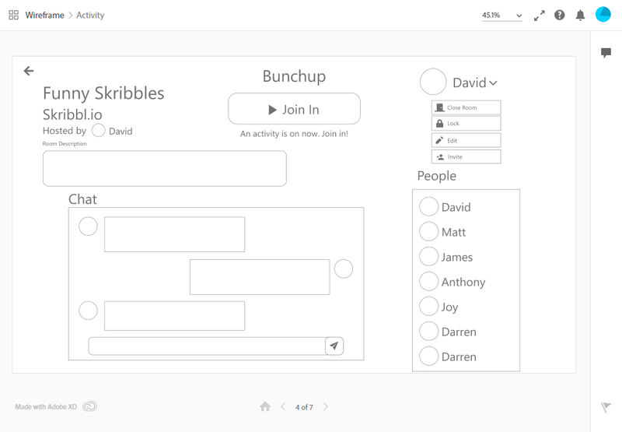Open the blue user profile avatar
This screenshot has width=622, height=432.
tap(603, 15)
